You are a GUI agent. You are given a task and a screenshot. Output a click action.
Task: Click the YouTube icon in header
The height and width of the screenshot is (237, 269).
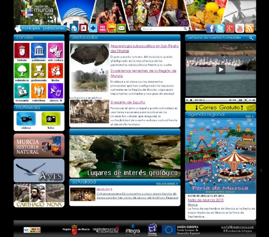240,29
